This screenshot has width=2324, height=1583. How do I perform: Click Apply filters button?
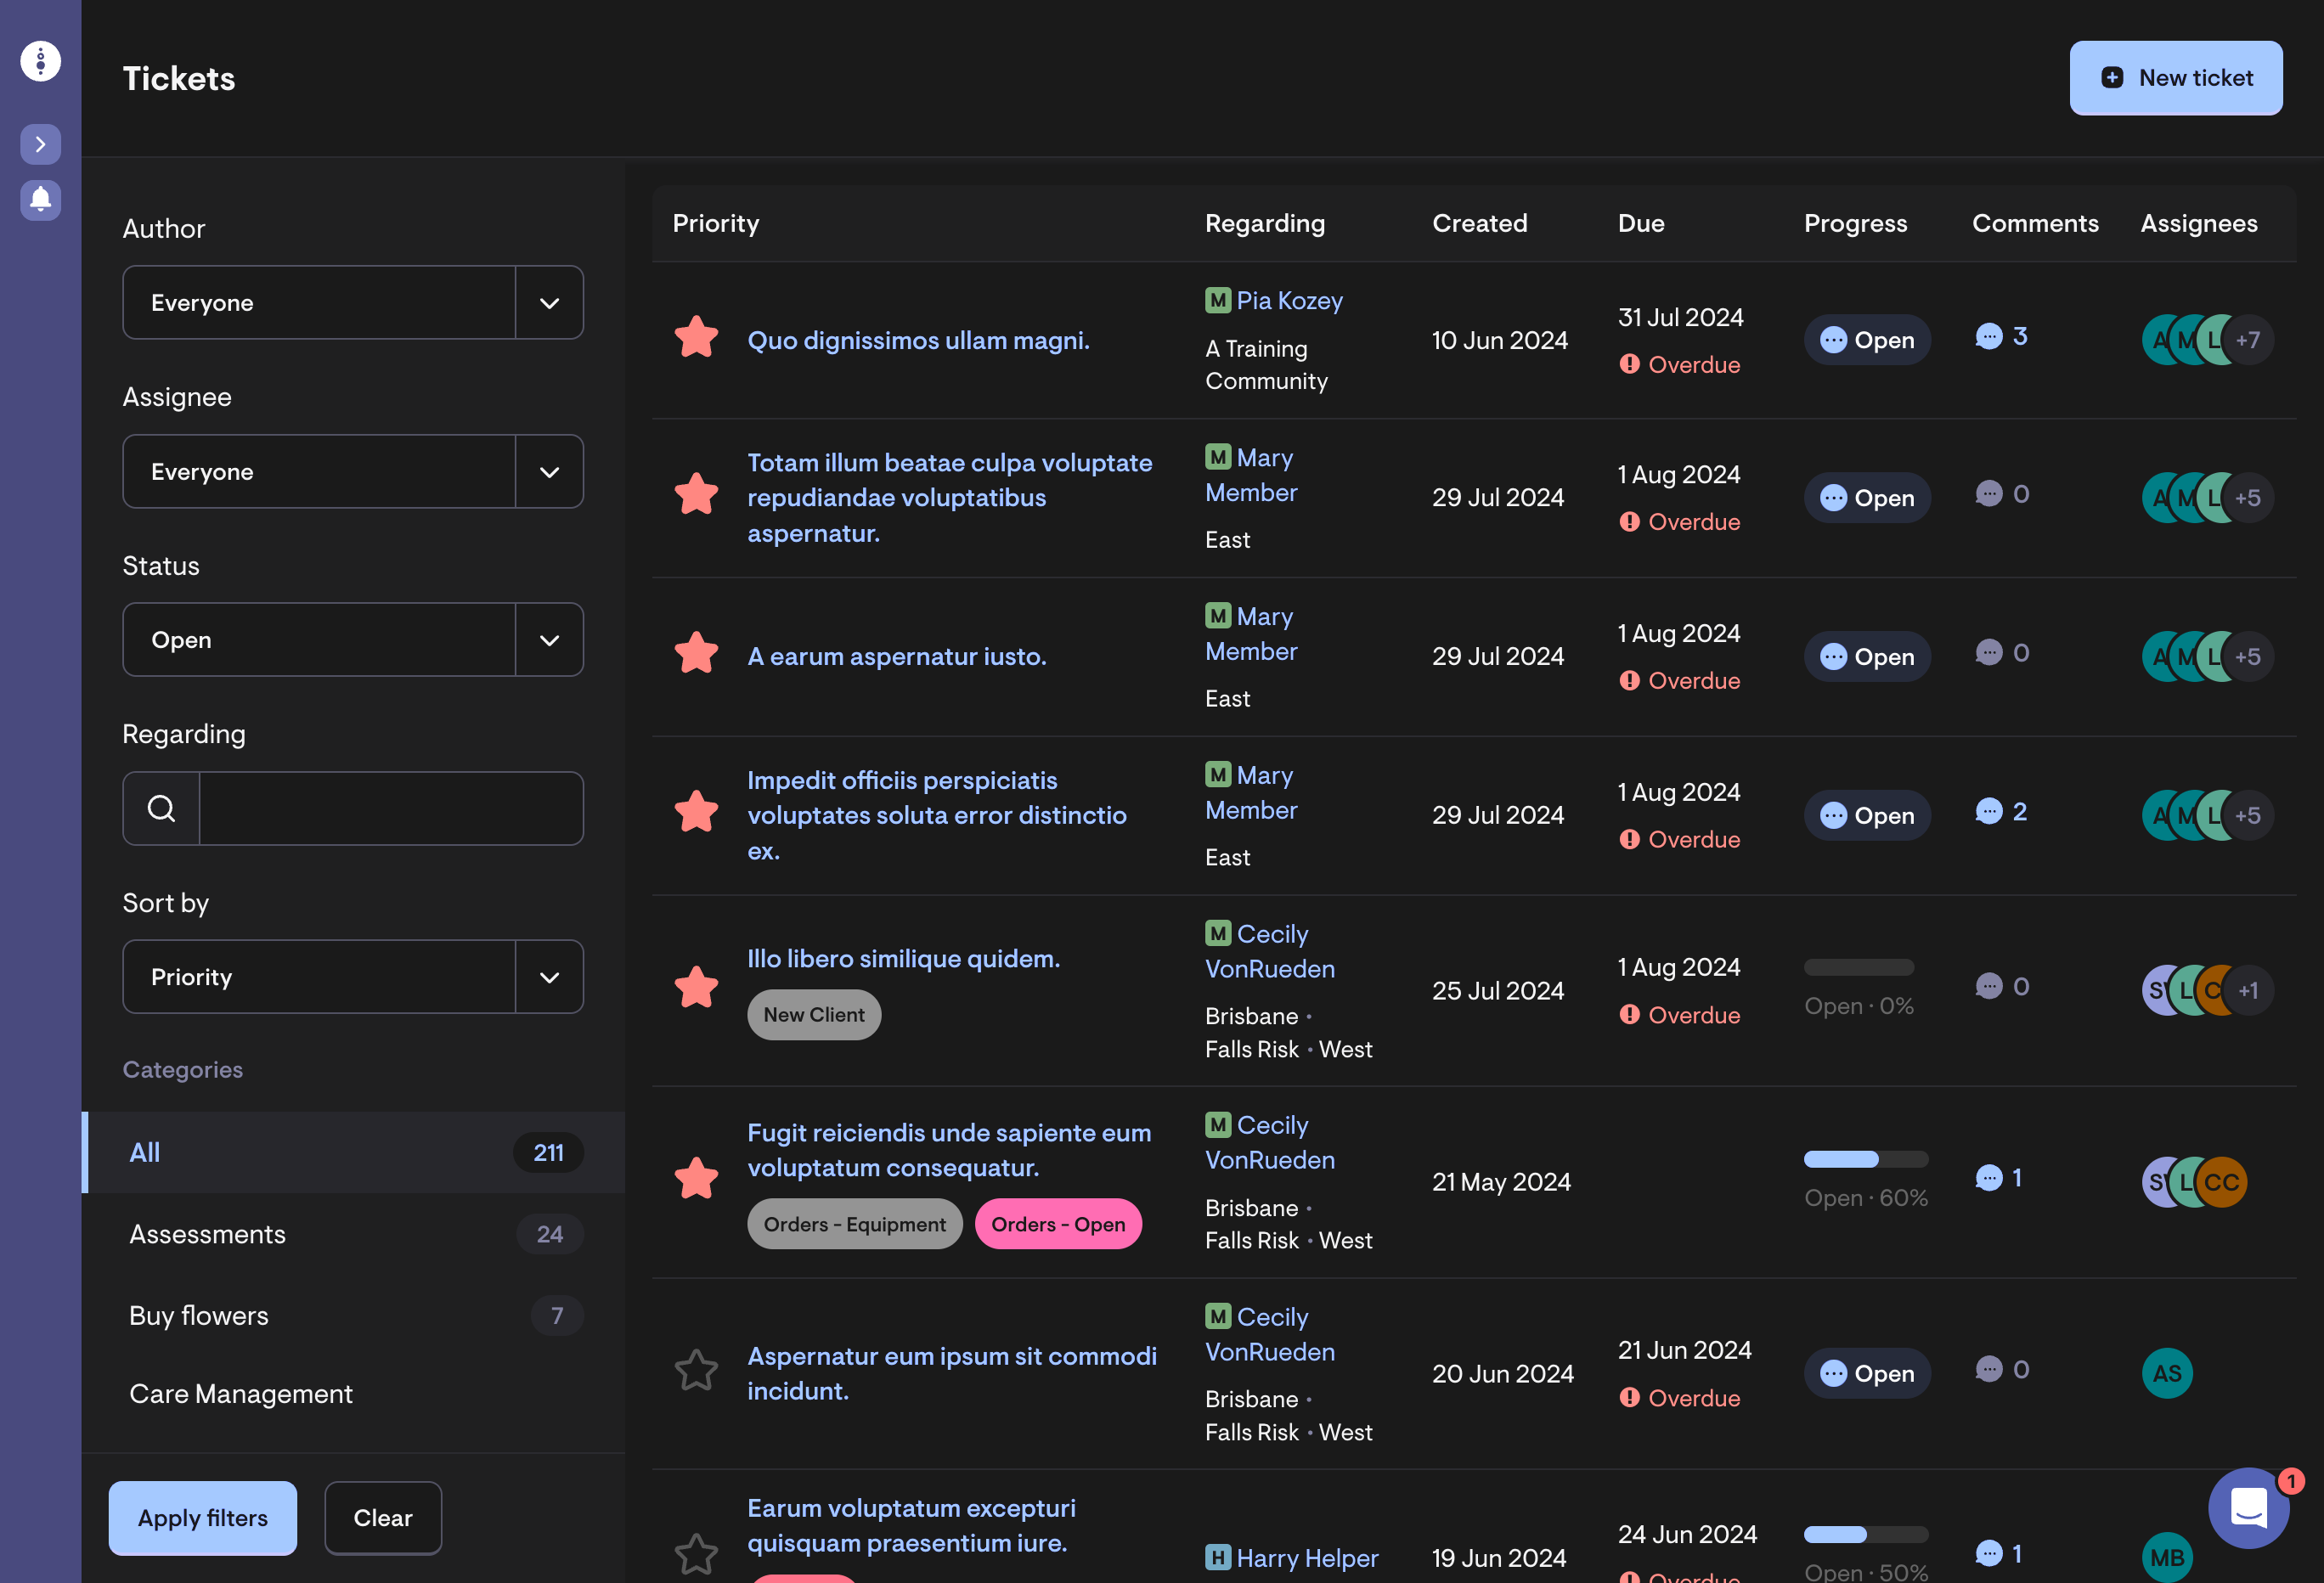point(203,1518)
